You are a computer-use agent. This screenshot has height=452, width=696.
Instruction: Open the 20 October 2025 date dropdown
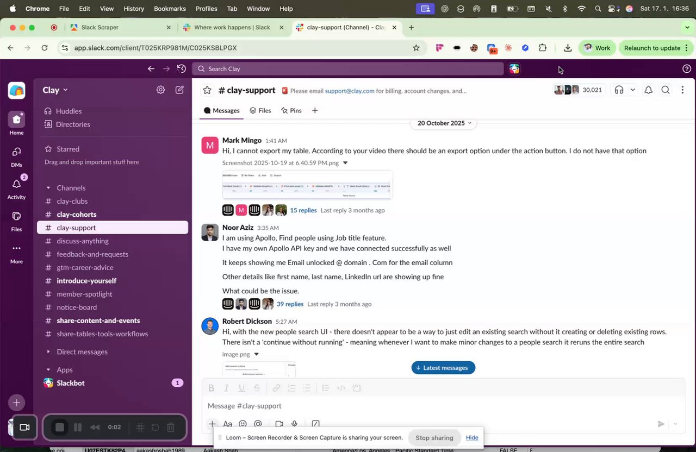pos(444,123)
